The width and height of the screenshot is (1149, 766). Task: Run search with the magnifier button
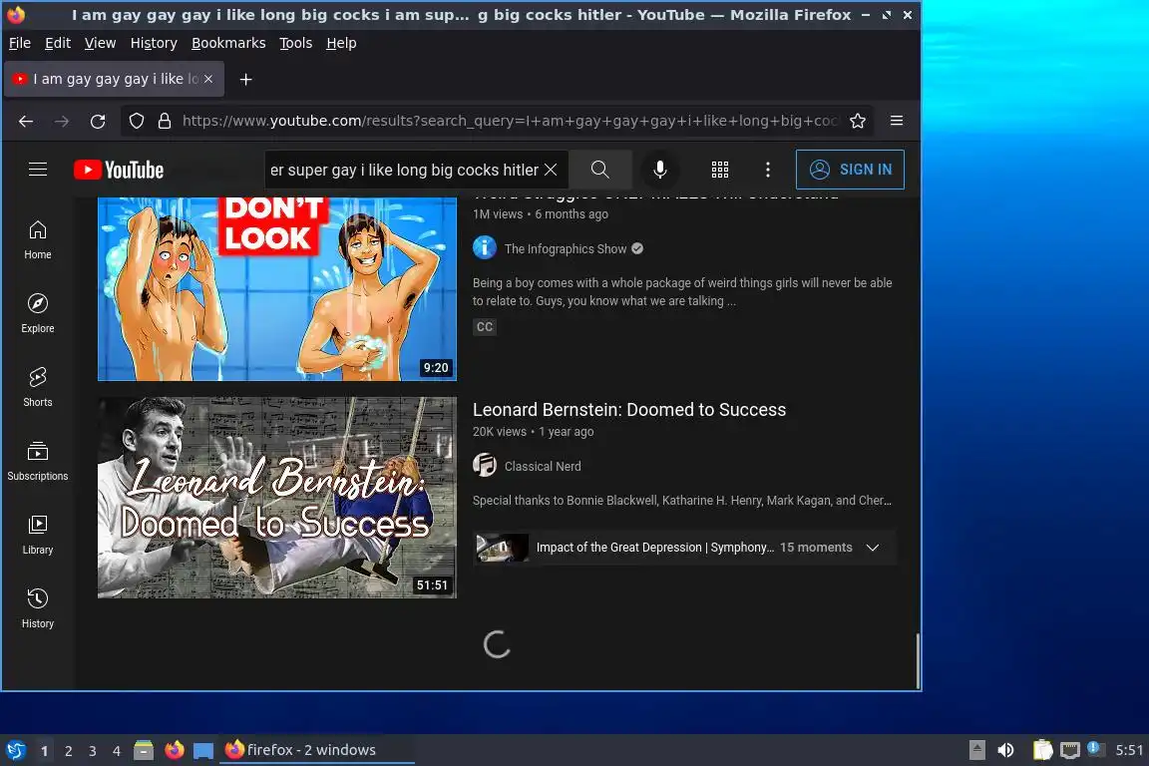coord(600,170)
